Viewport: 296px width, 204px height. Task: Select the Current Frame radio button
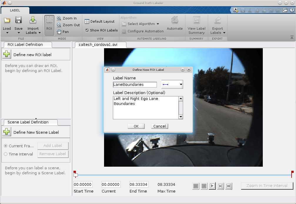tap(6, 146)
